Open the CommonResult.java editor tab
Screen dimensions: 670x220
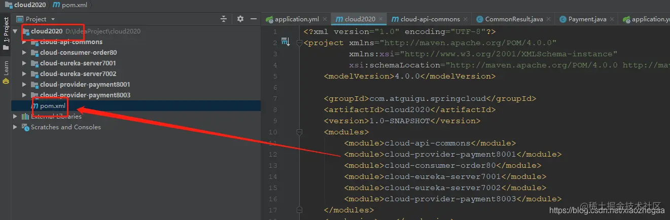[x=514, y=19]
